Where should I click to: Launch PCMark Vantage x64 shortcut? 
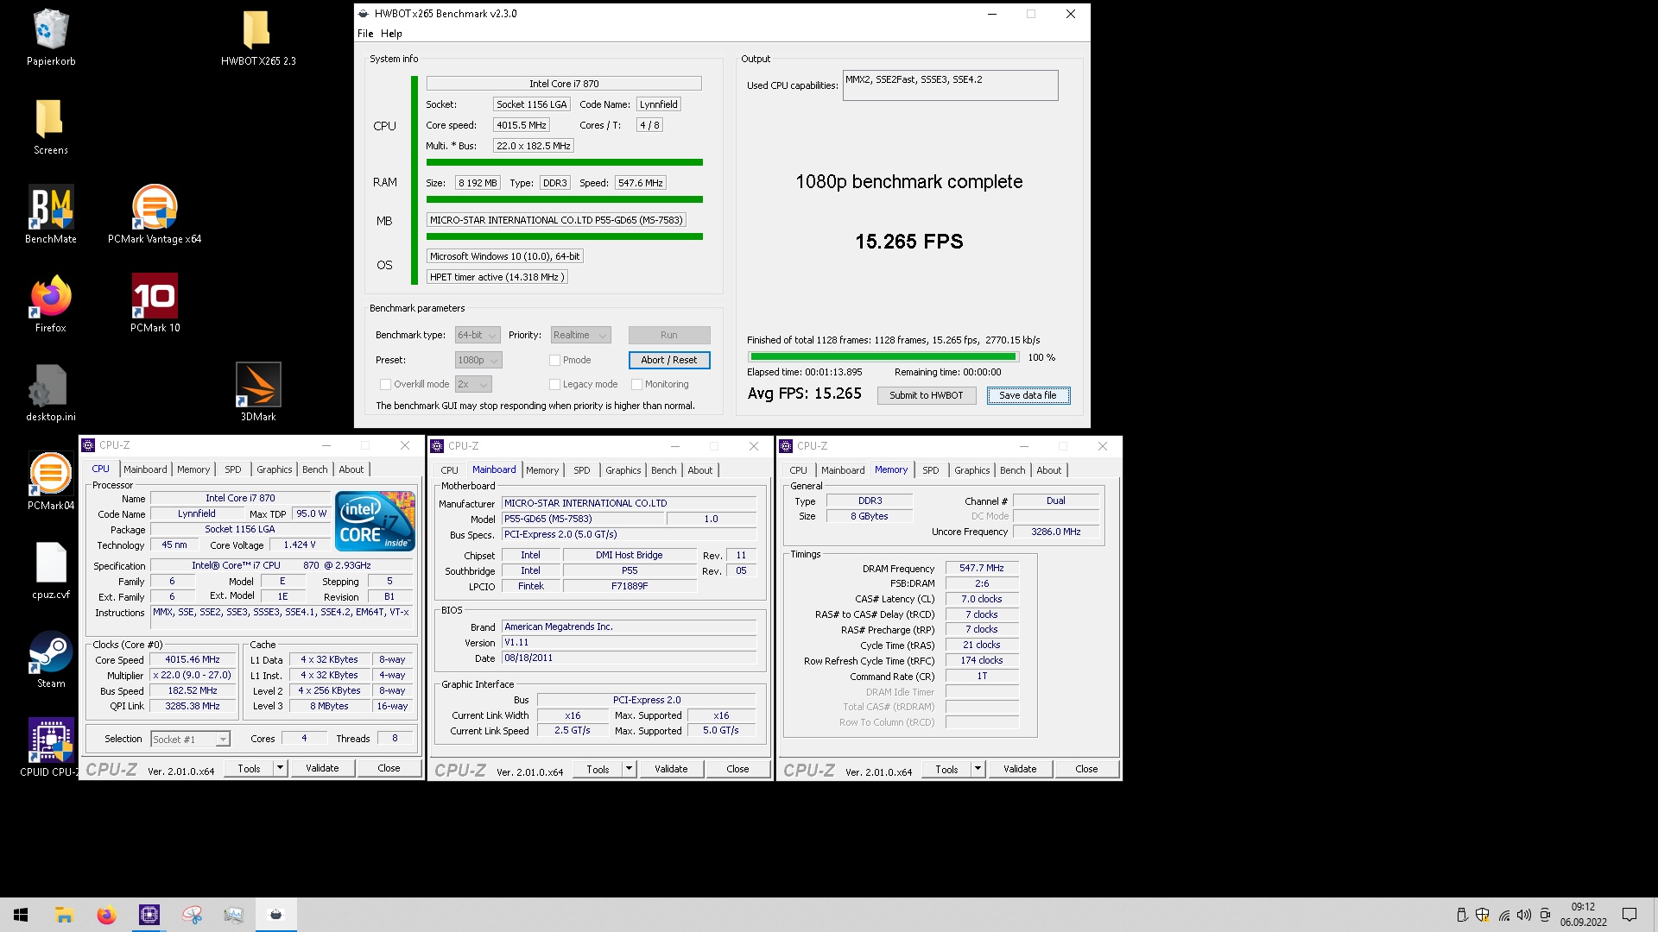(155, 215)
